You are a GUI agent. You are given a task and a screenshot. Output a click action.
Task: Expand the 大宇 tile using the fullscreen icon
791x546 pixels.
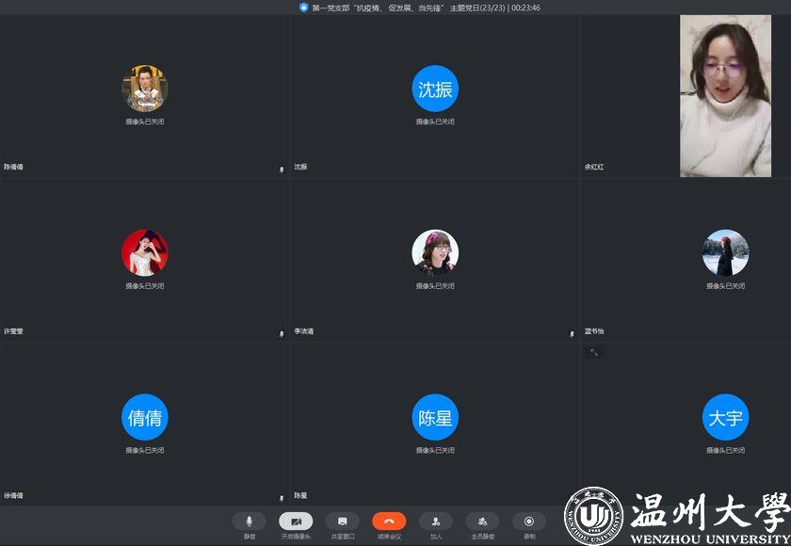point(593,352)
